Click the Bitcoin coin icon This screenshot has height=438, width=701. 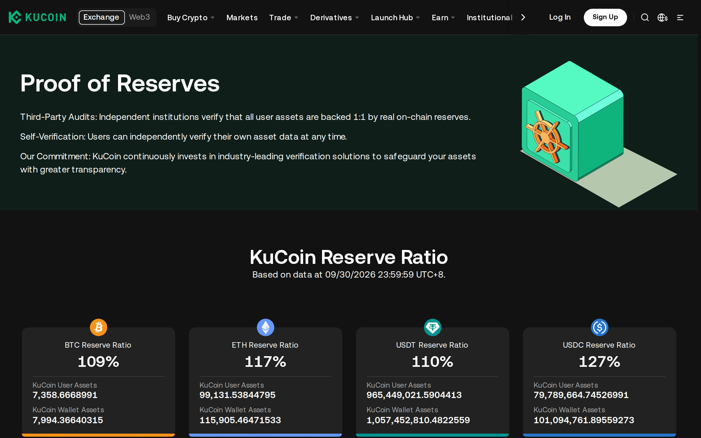(x=99, y=327)
